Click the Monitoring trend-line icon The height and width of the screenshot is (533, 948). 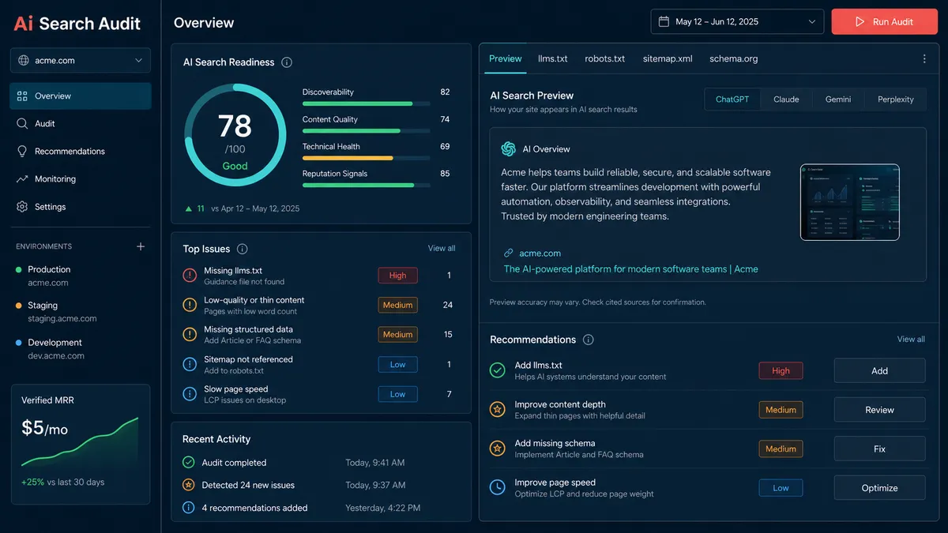tap(22, 179)
